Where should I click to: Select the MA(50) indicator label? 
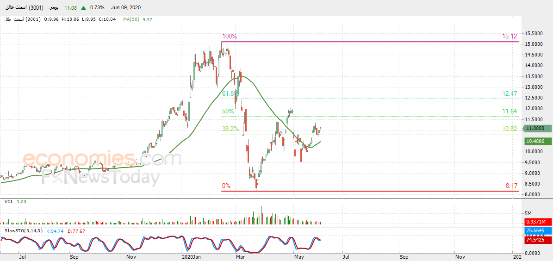131,20
